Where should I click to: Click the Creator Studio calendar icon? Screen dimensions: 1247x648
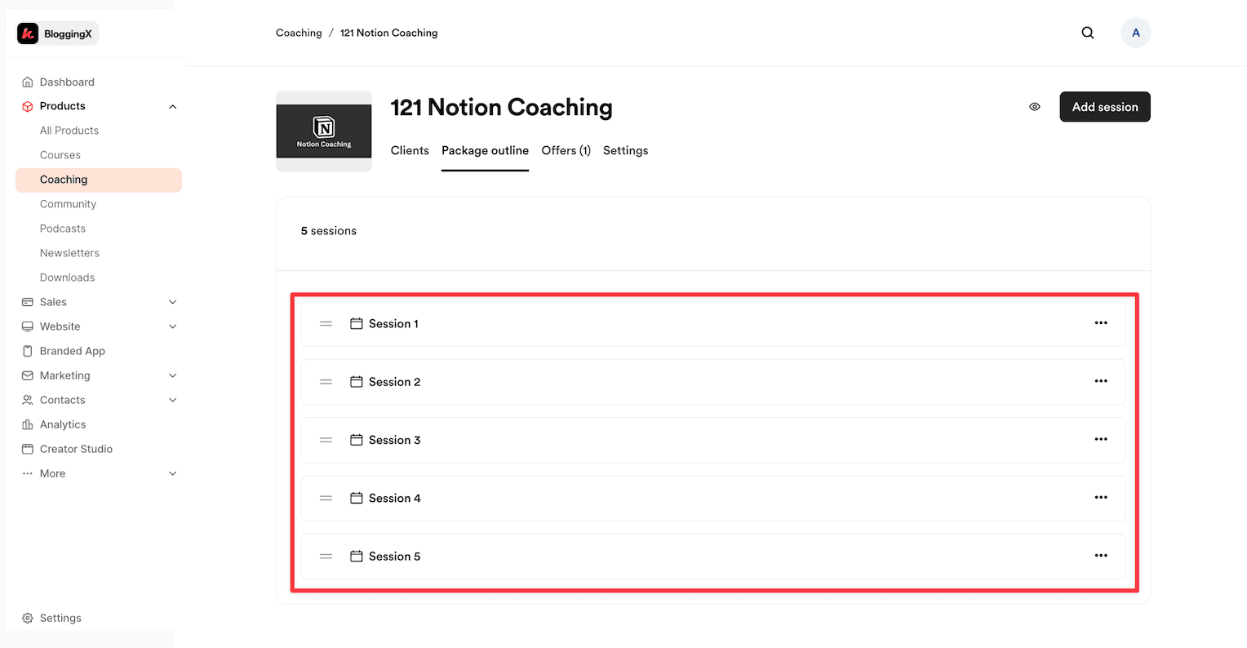click(x=29, y=449)
